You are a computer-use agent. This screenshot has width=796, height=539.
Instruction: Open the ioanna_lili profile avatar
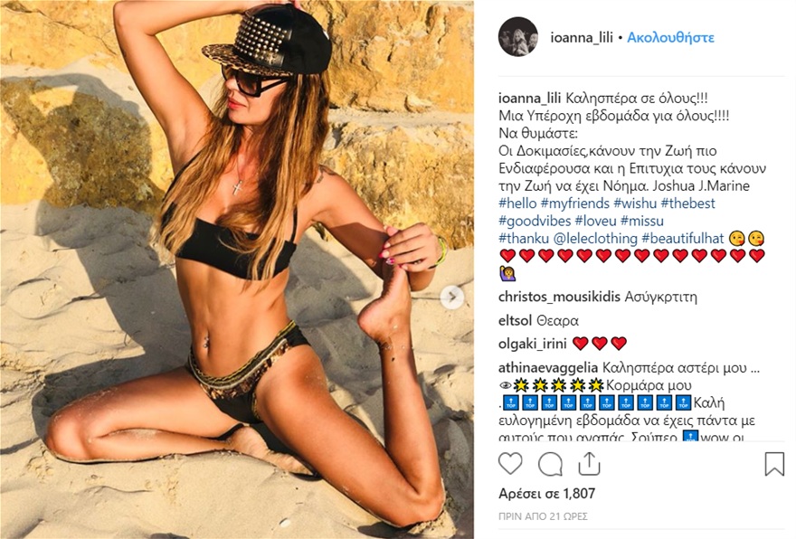pos(517,36)
